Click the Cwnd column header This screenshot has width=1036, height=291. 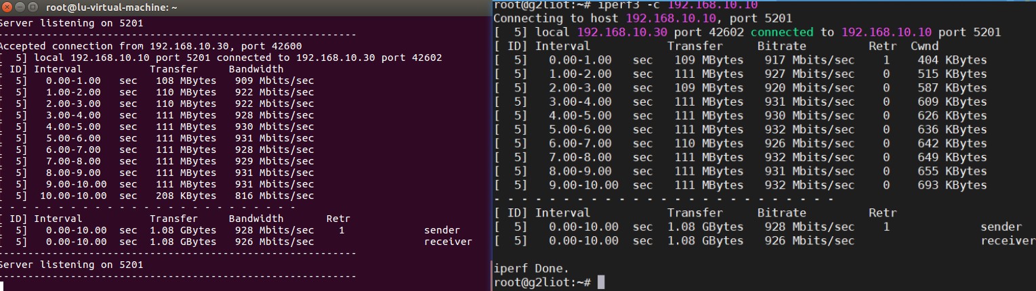coord(924,46)
